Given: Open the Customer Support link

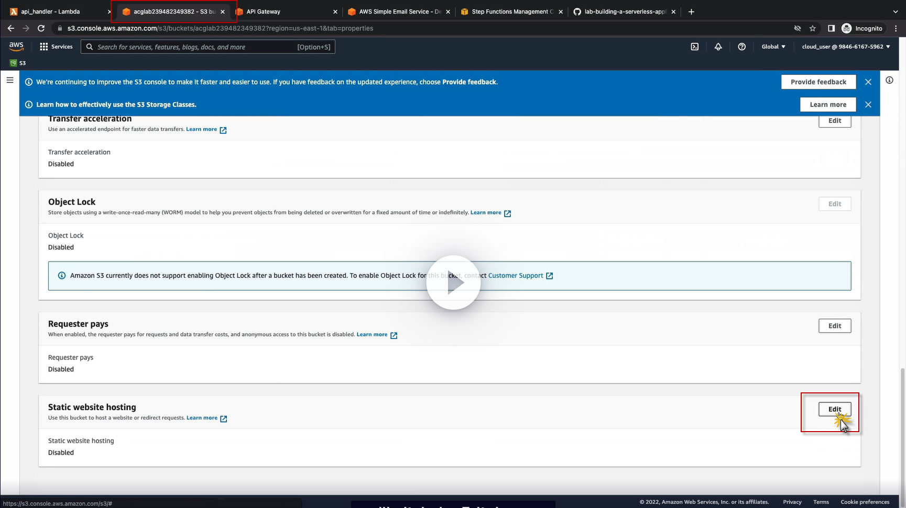Looking at the screenshot, I should (x=516, y=276).
